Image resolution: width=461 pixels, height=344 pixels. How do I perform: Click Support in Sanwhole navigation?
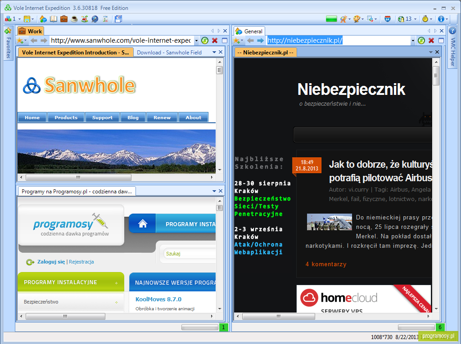[102, 117]
